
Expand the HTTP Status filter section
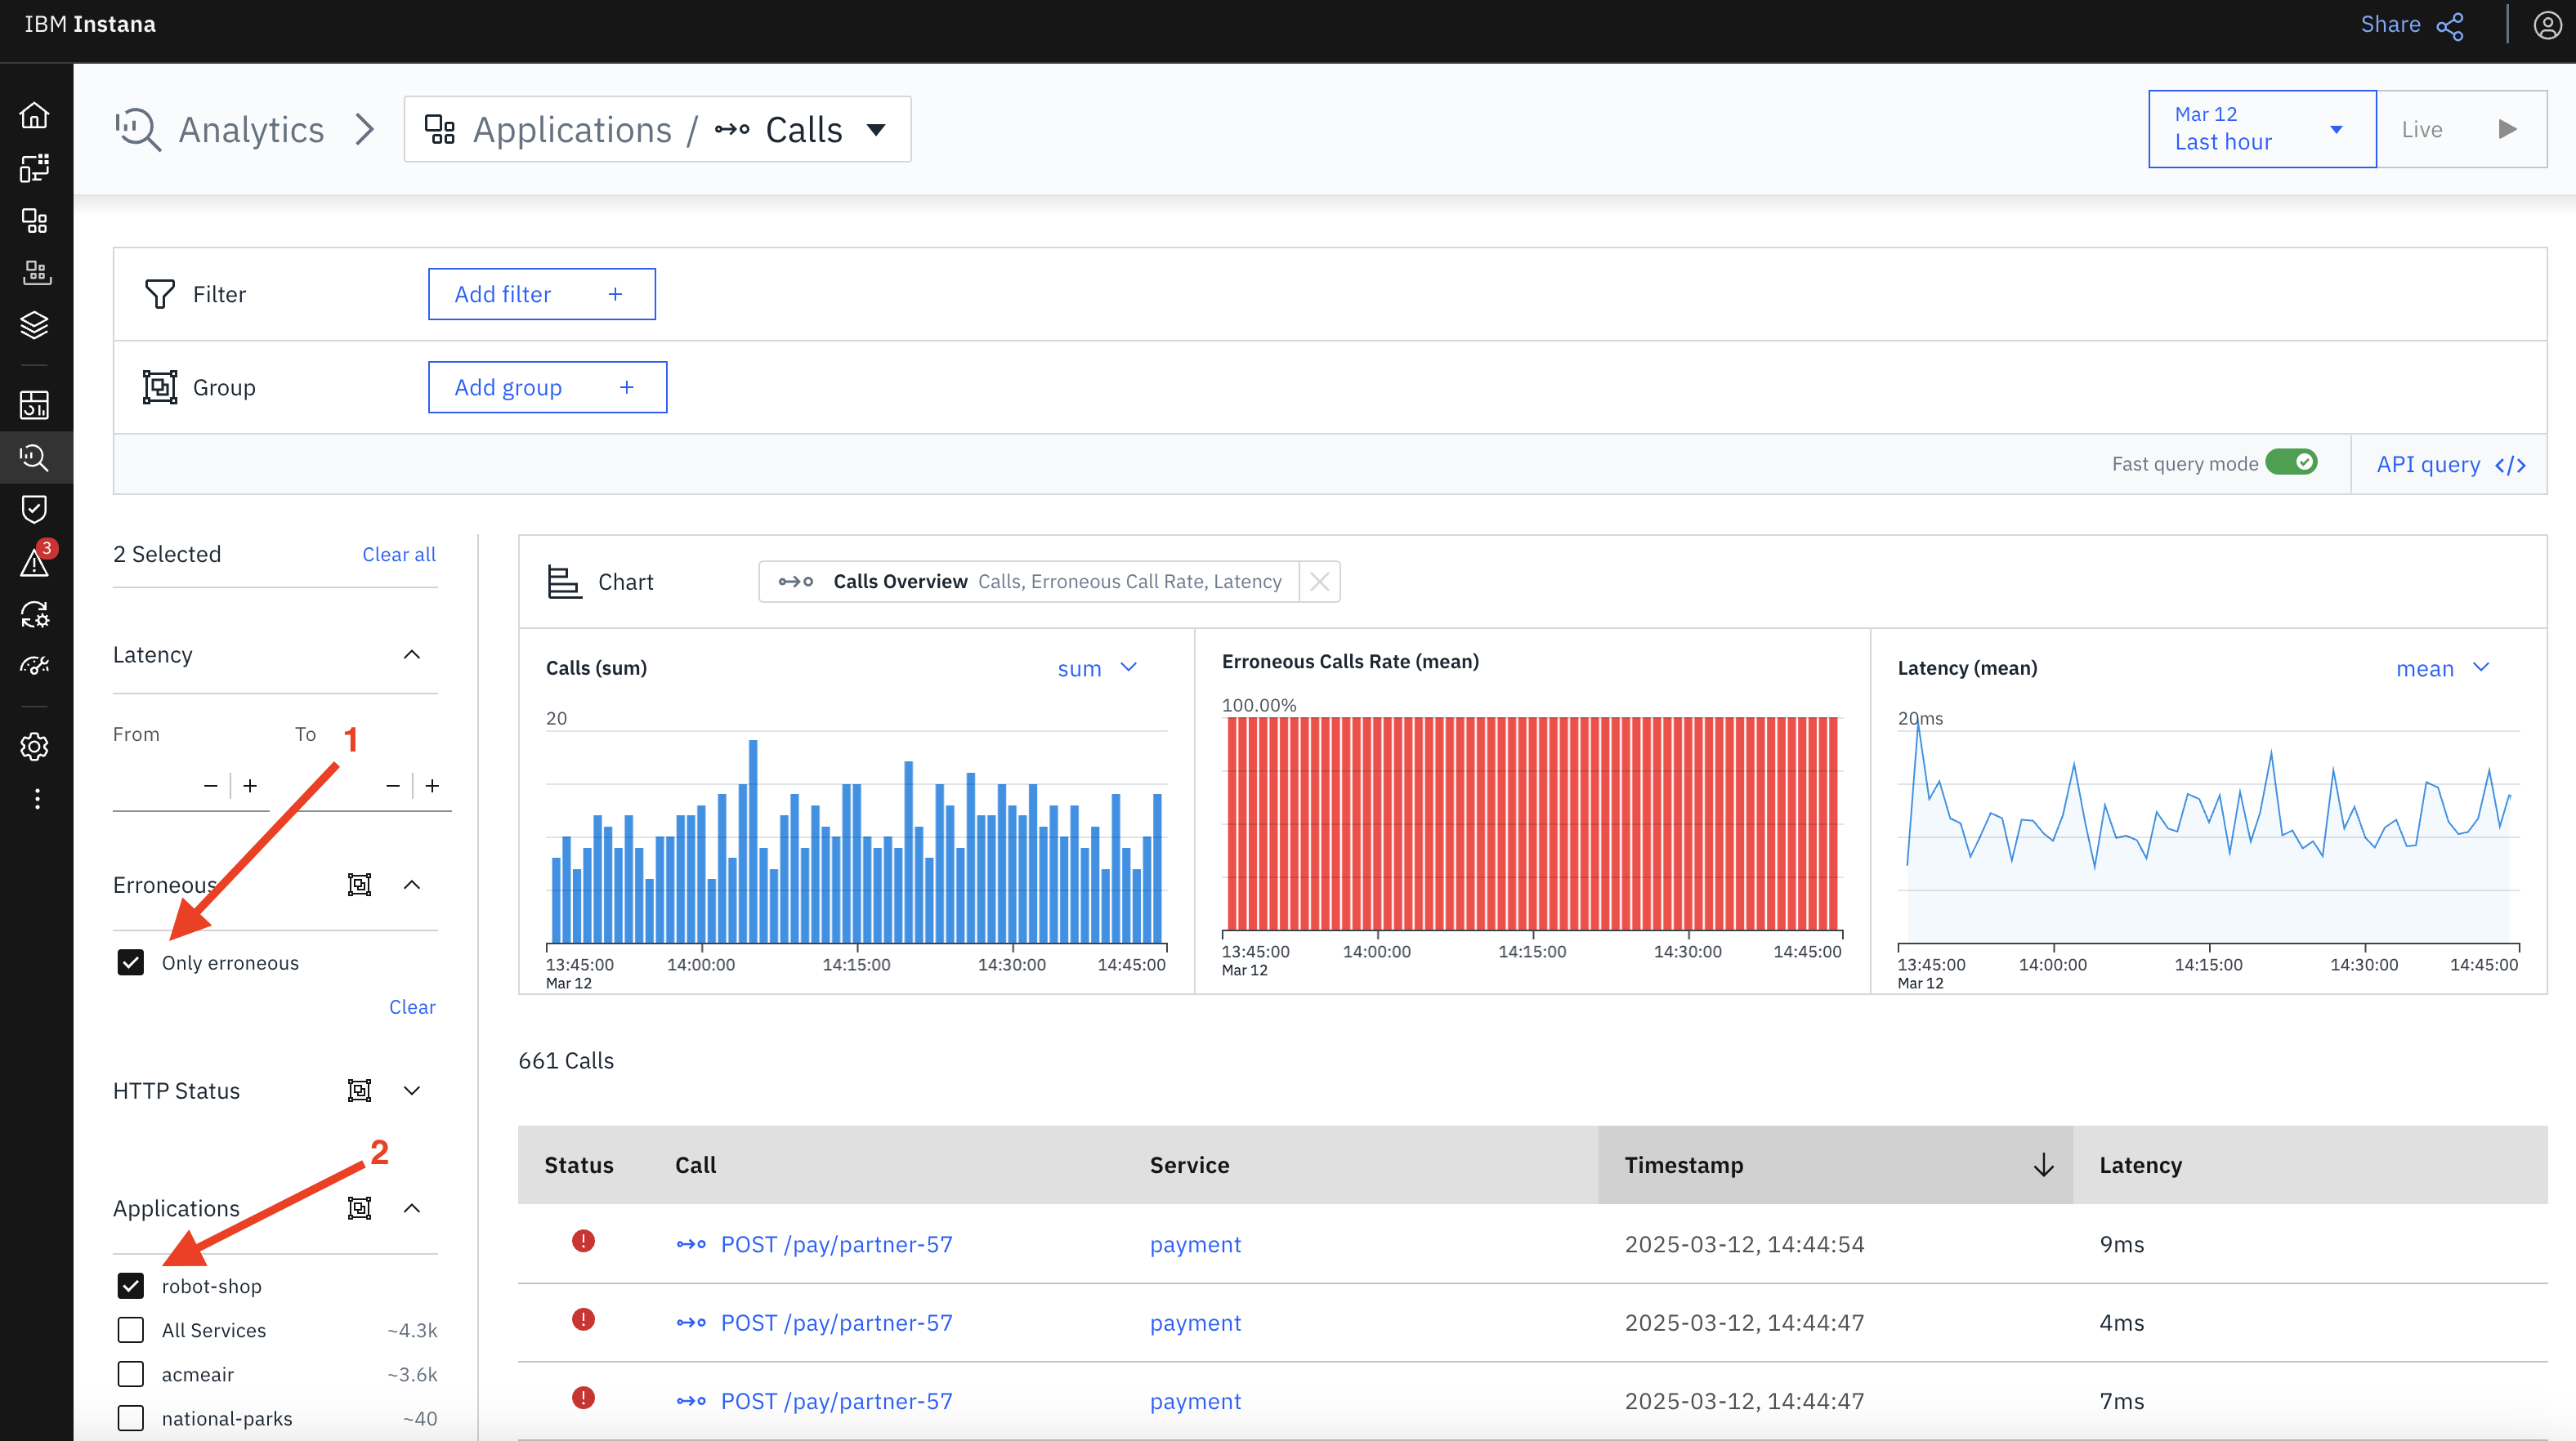coord(411,1091)
